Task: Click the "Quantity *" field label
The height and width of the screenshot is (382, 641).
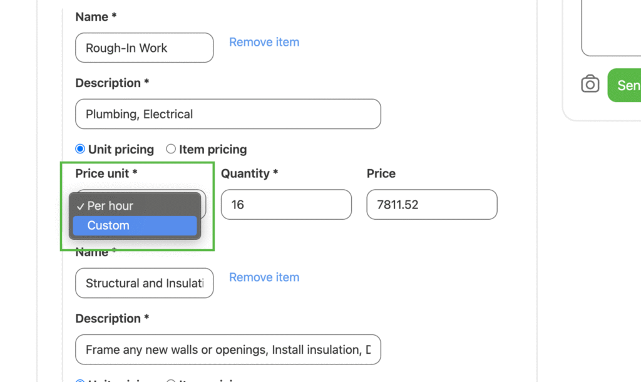Action: coord(249,173)
